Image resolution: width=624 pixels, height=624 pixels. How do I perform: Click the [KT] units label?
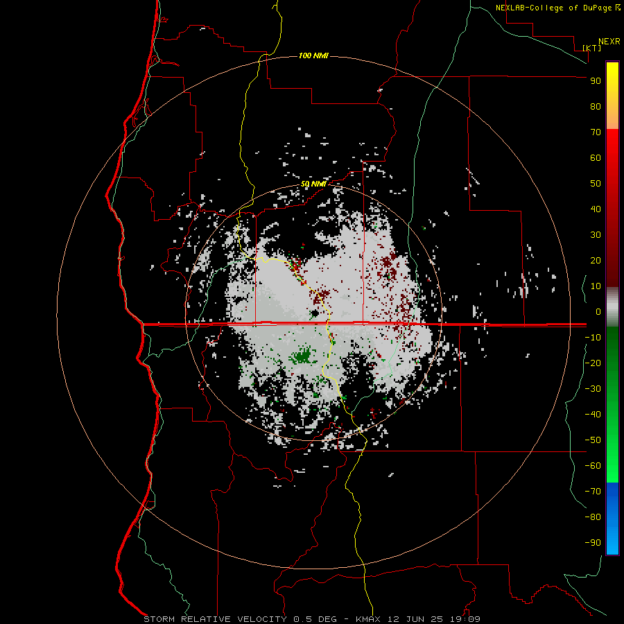click(592, 48)
